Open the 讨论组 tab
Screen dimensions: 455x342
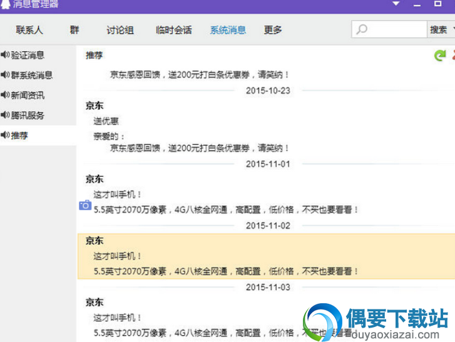point(120,30)
